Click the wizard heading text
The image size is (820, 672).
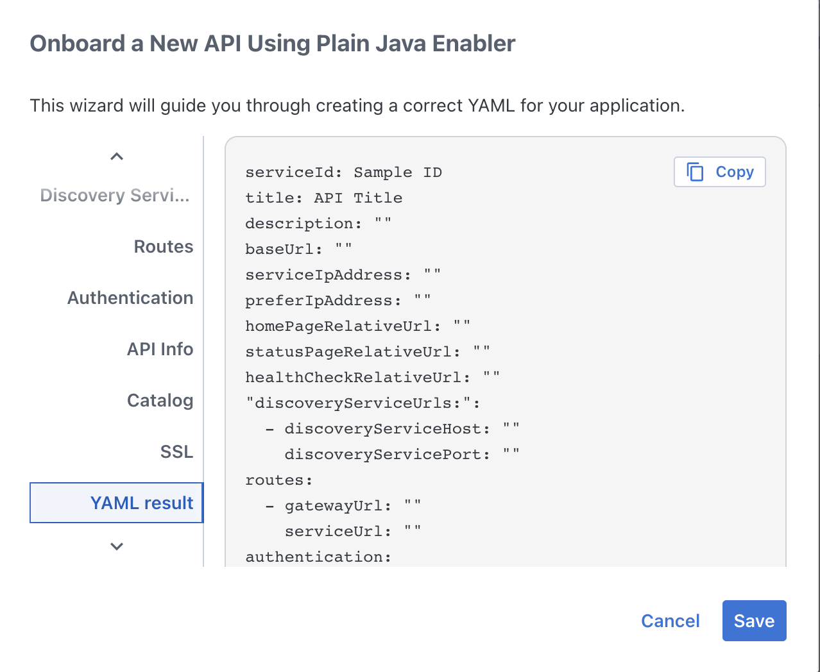point(272,44)
